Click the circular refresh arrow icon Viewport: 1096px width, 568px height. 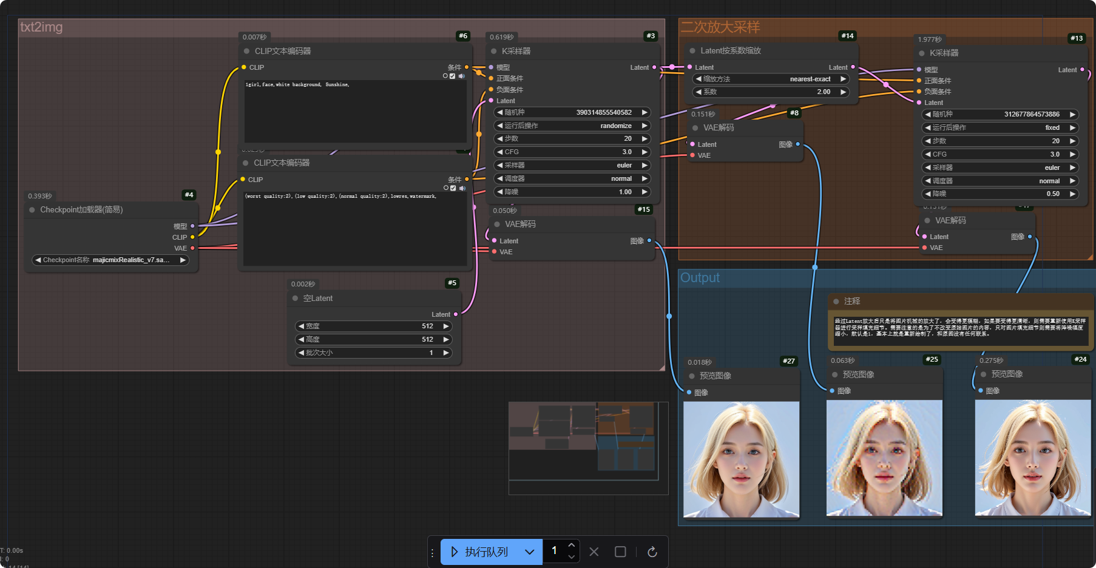[652, 552]
